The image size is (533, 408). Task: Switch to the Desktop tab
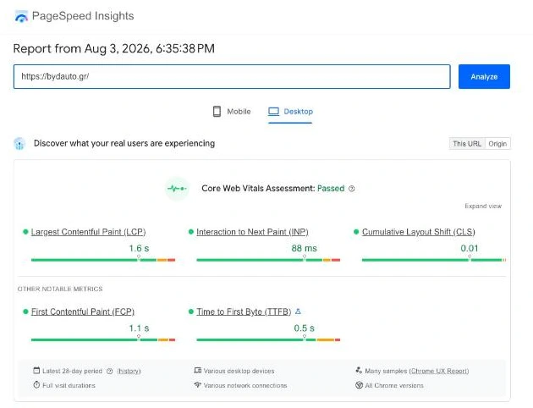[x=290, y=112]
